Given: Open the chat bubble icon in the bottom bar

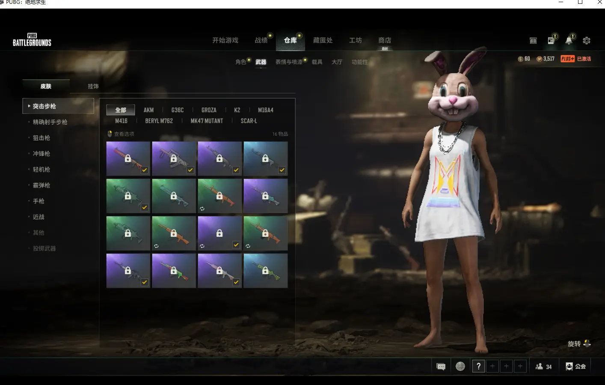Looking at the screenshot, I should 441,367.
